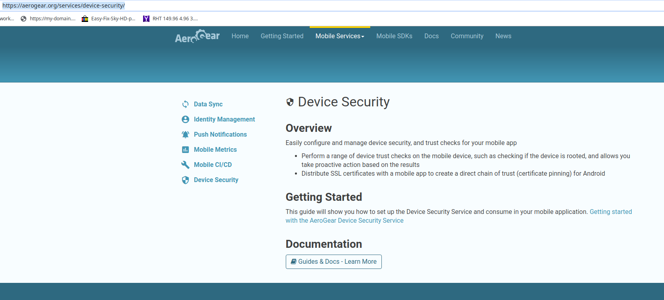Click the Identity Management user icon

(185, 119)
